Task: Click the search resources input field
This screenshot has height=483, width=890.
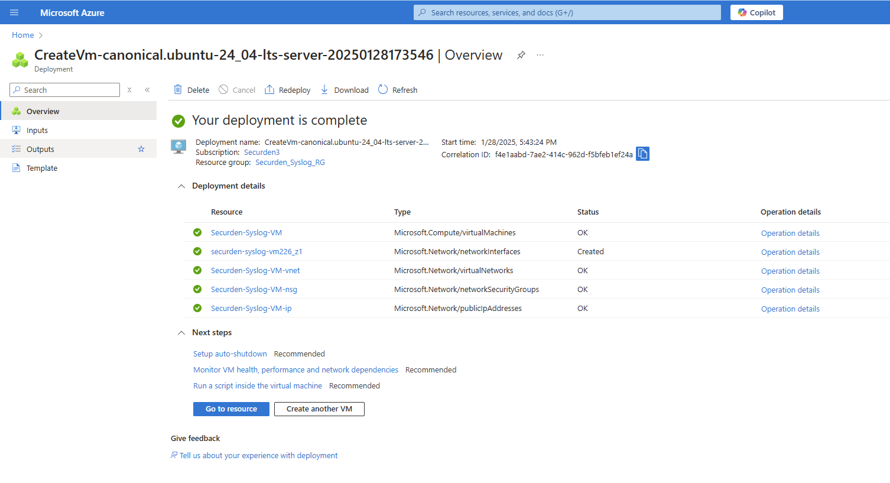Action: pos(567,12)
